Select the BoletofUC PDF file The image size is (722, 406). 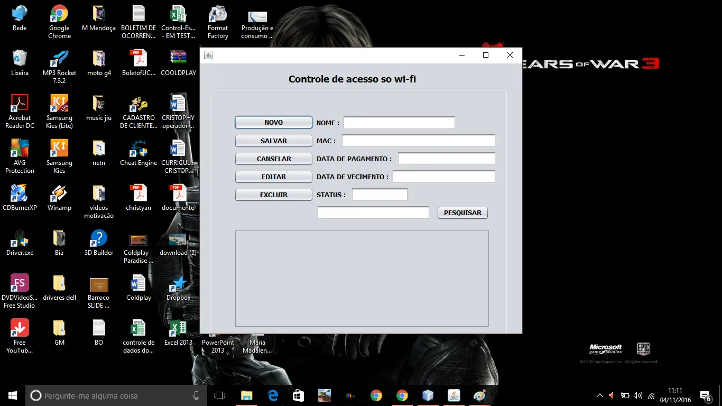pos(138,64)
